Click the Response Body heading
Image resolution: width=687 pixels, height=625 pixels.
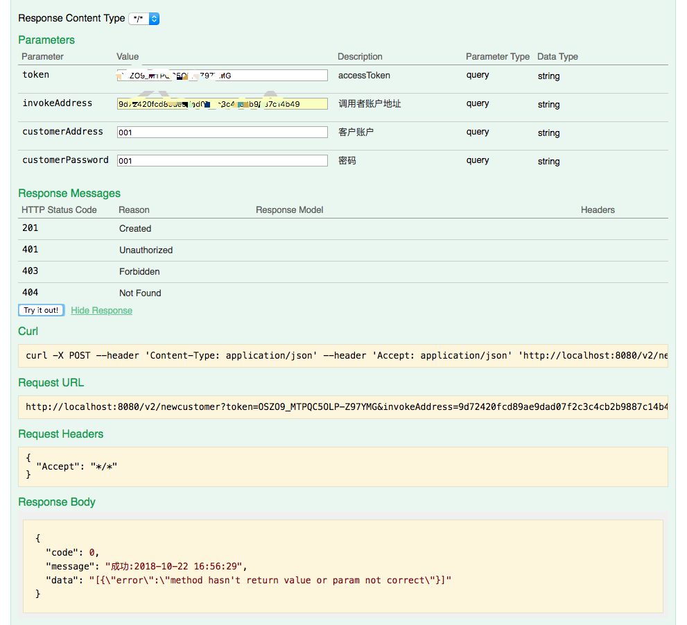pyautogui.click(x=57, y=502)
